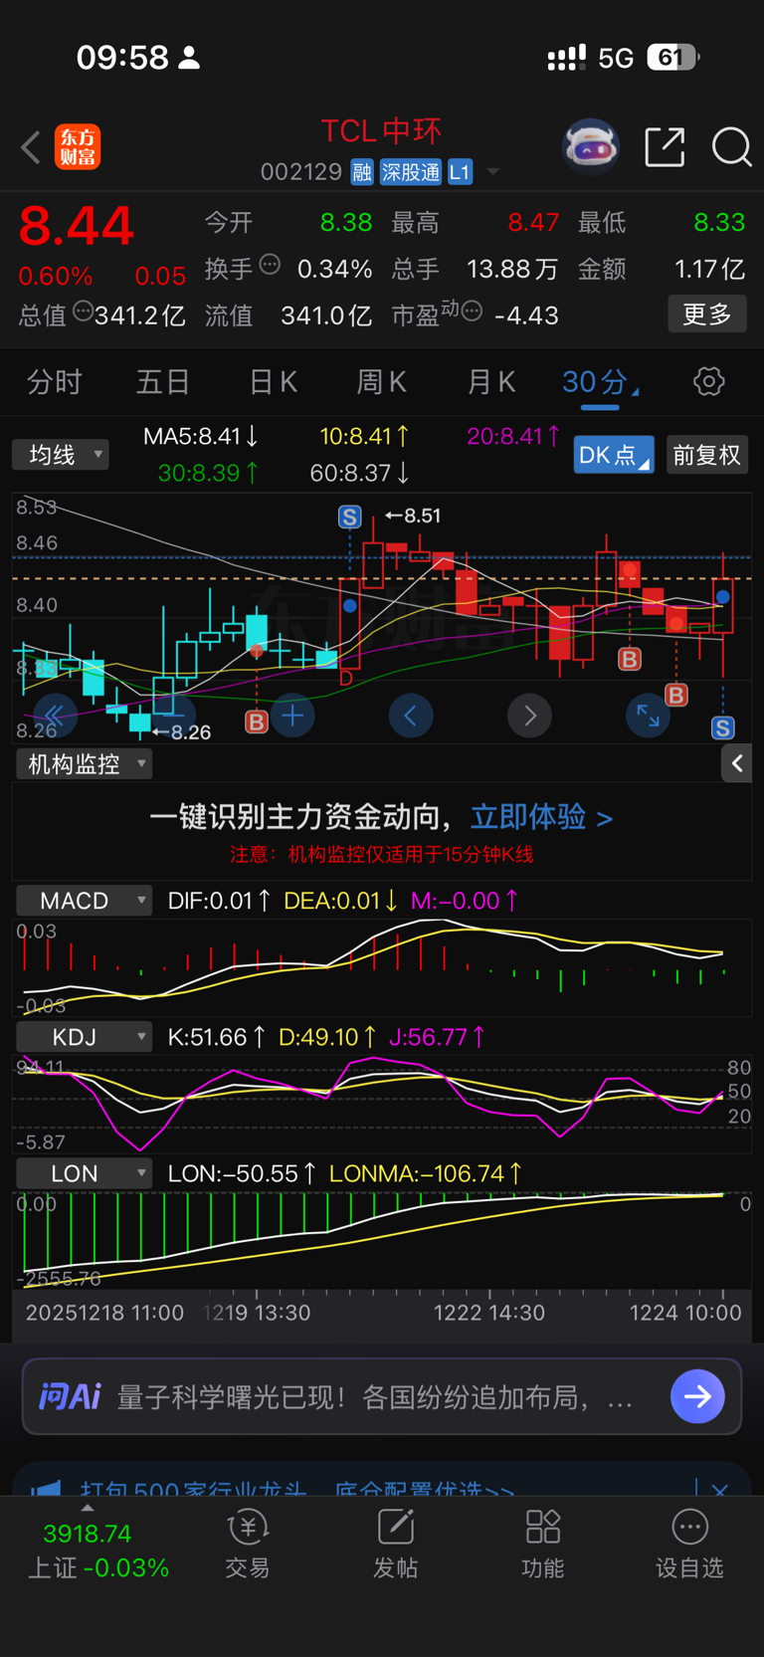The width and height of the screenshot is (765, 1657).
Task: Tap the info icon beside 换手
Action: coord(270,265)
